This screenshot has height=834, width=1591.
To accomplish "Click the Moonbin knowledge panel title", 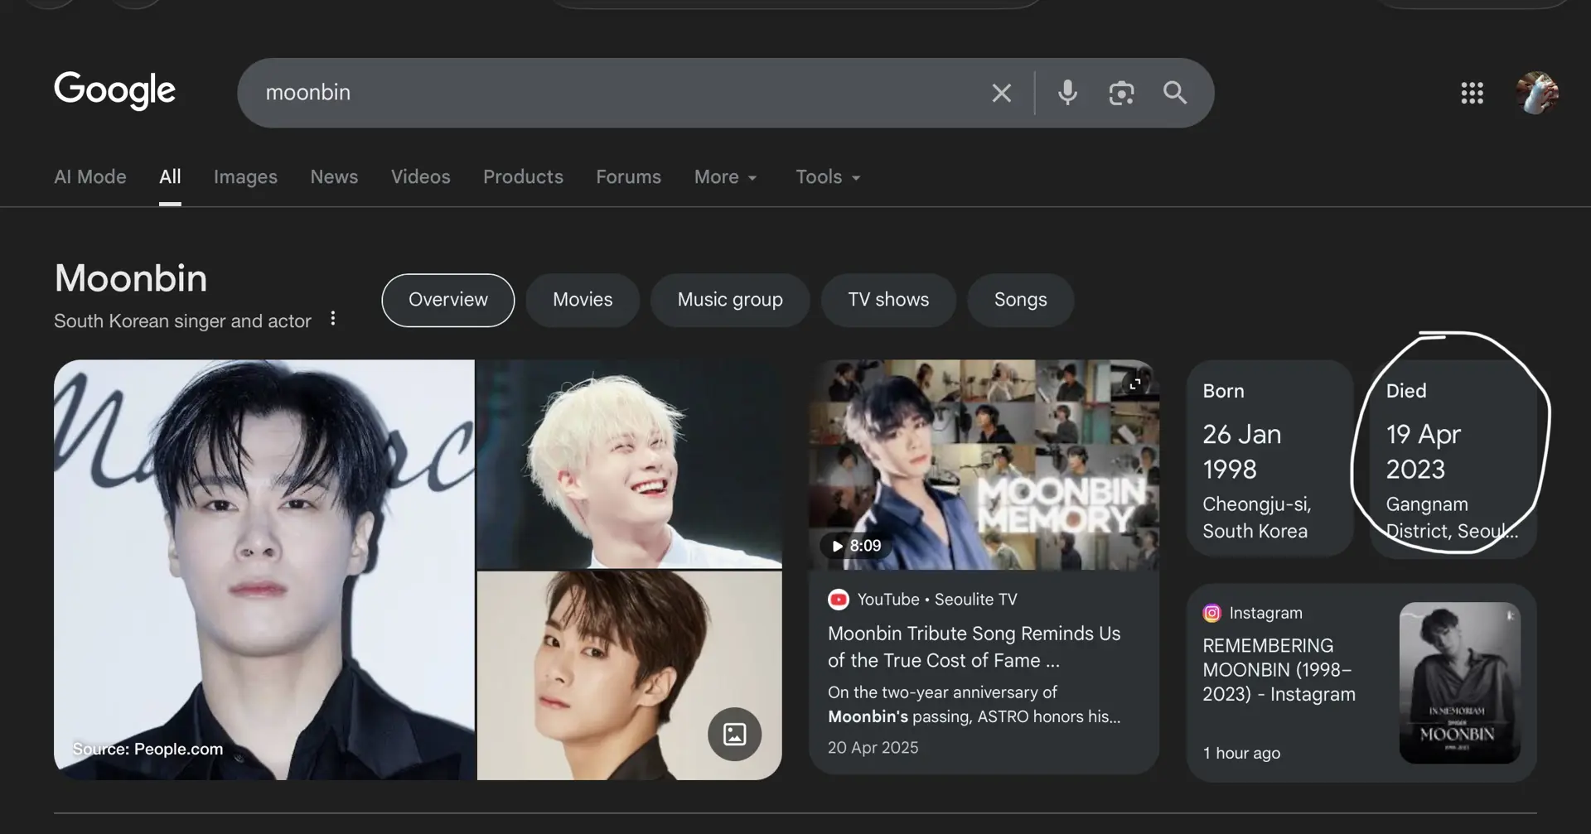I will 131,278.
